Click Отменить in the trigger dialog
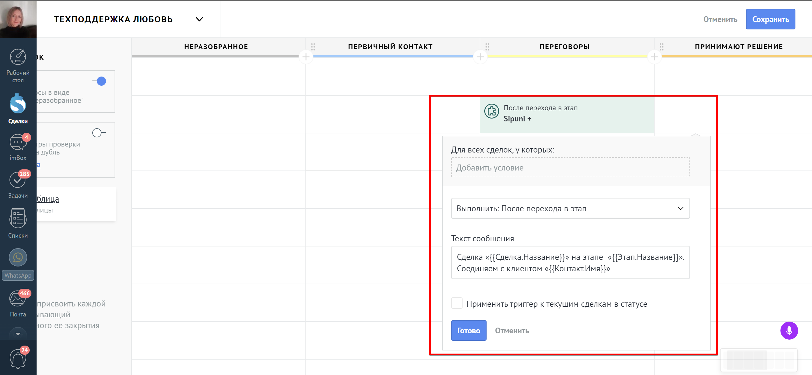812x375 pixels. [512, 330]
